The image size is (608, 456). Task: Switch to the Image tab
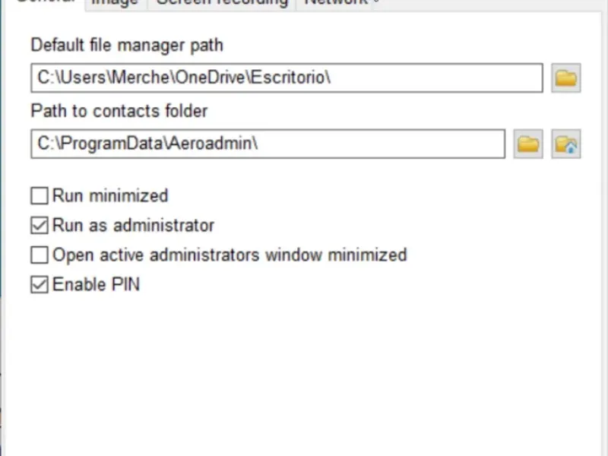click(116, 3)
